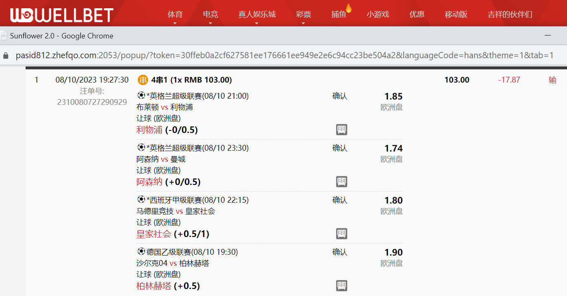
Task: Click 确认 status for the 沙尔克04 vs 柏林赫塔 leg
Action: click(x=340, y=252)
